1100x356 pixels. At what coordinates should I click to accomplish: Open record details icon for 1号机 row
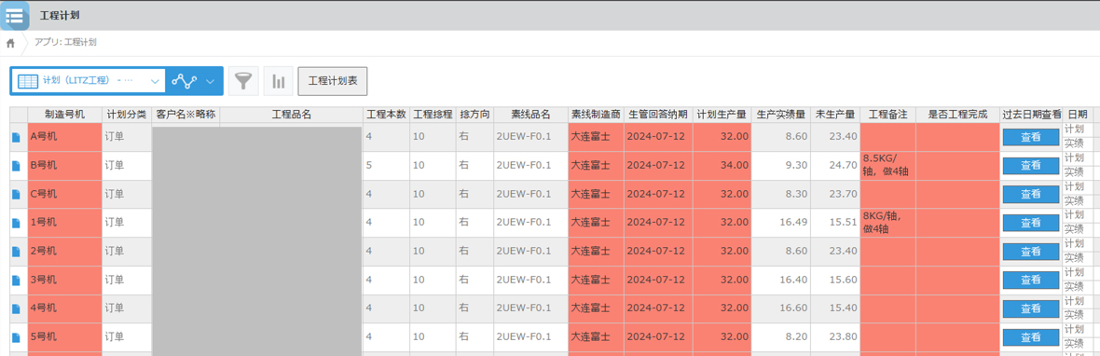16,223
